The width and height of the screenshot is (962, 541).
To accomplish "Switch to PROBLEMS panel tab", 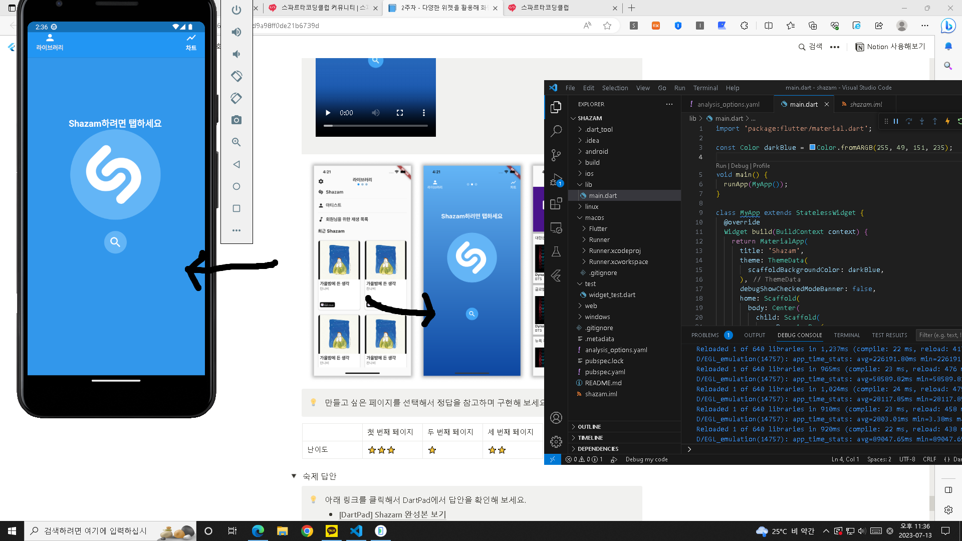I will point(705,335).
